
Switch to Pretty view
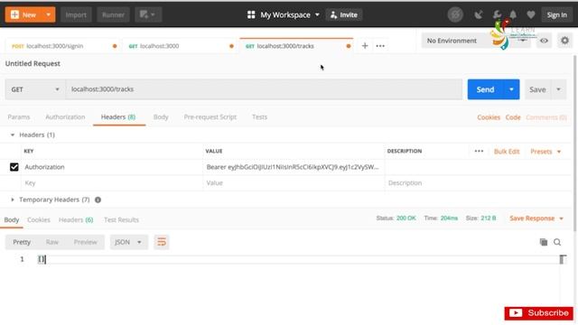[x=22, y=242]
